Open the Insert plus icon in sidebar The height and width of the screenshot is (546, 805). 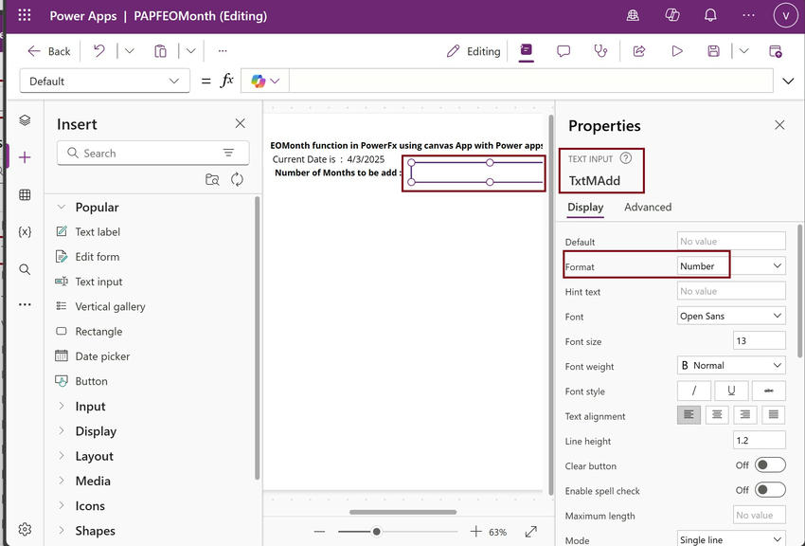pyautogui.click(x=25, y=157)
